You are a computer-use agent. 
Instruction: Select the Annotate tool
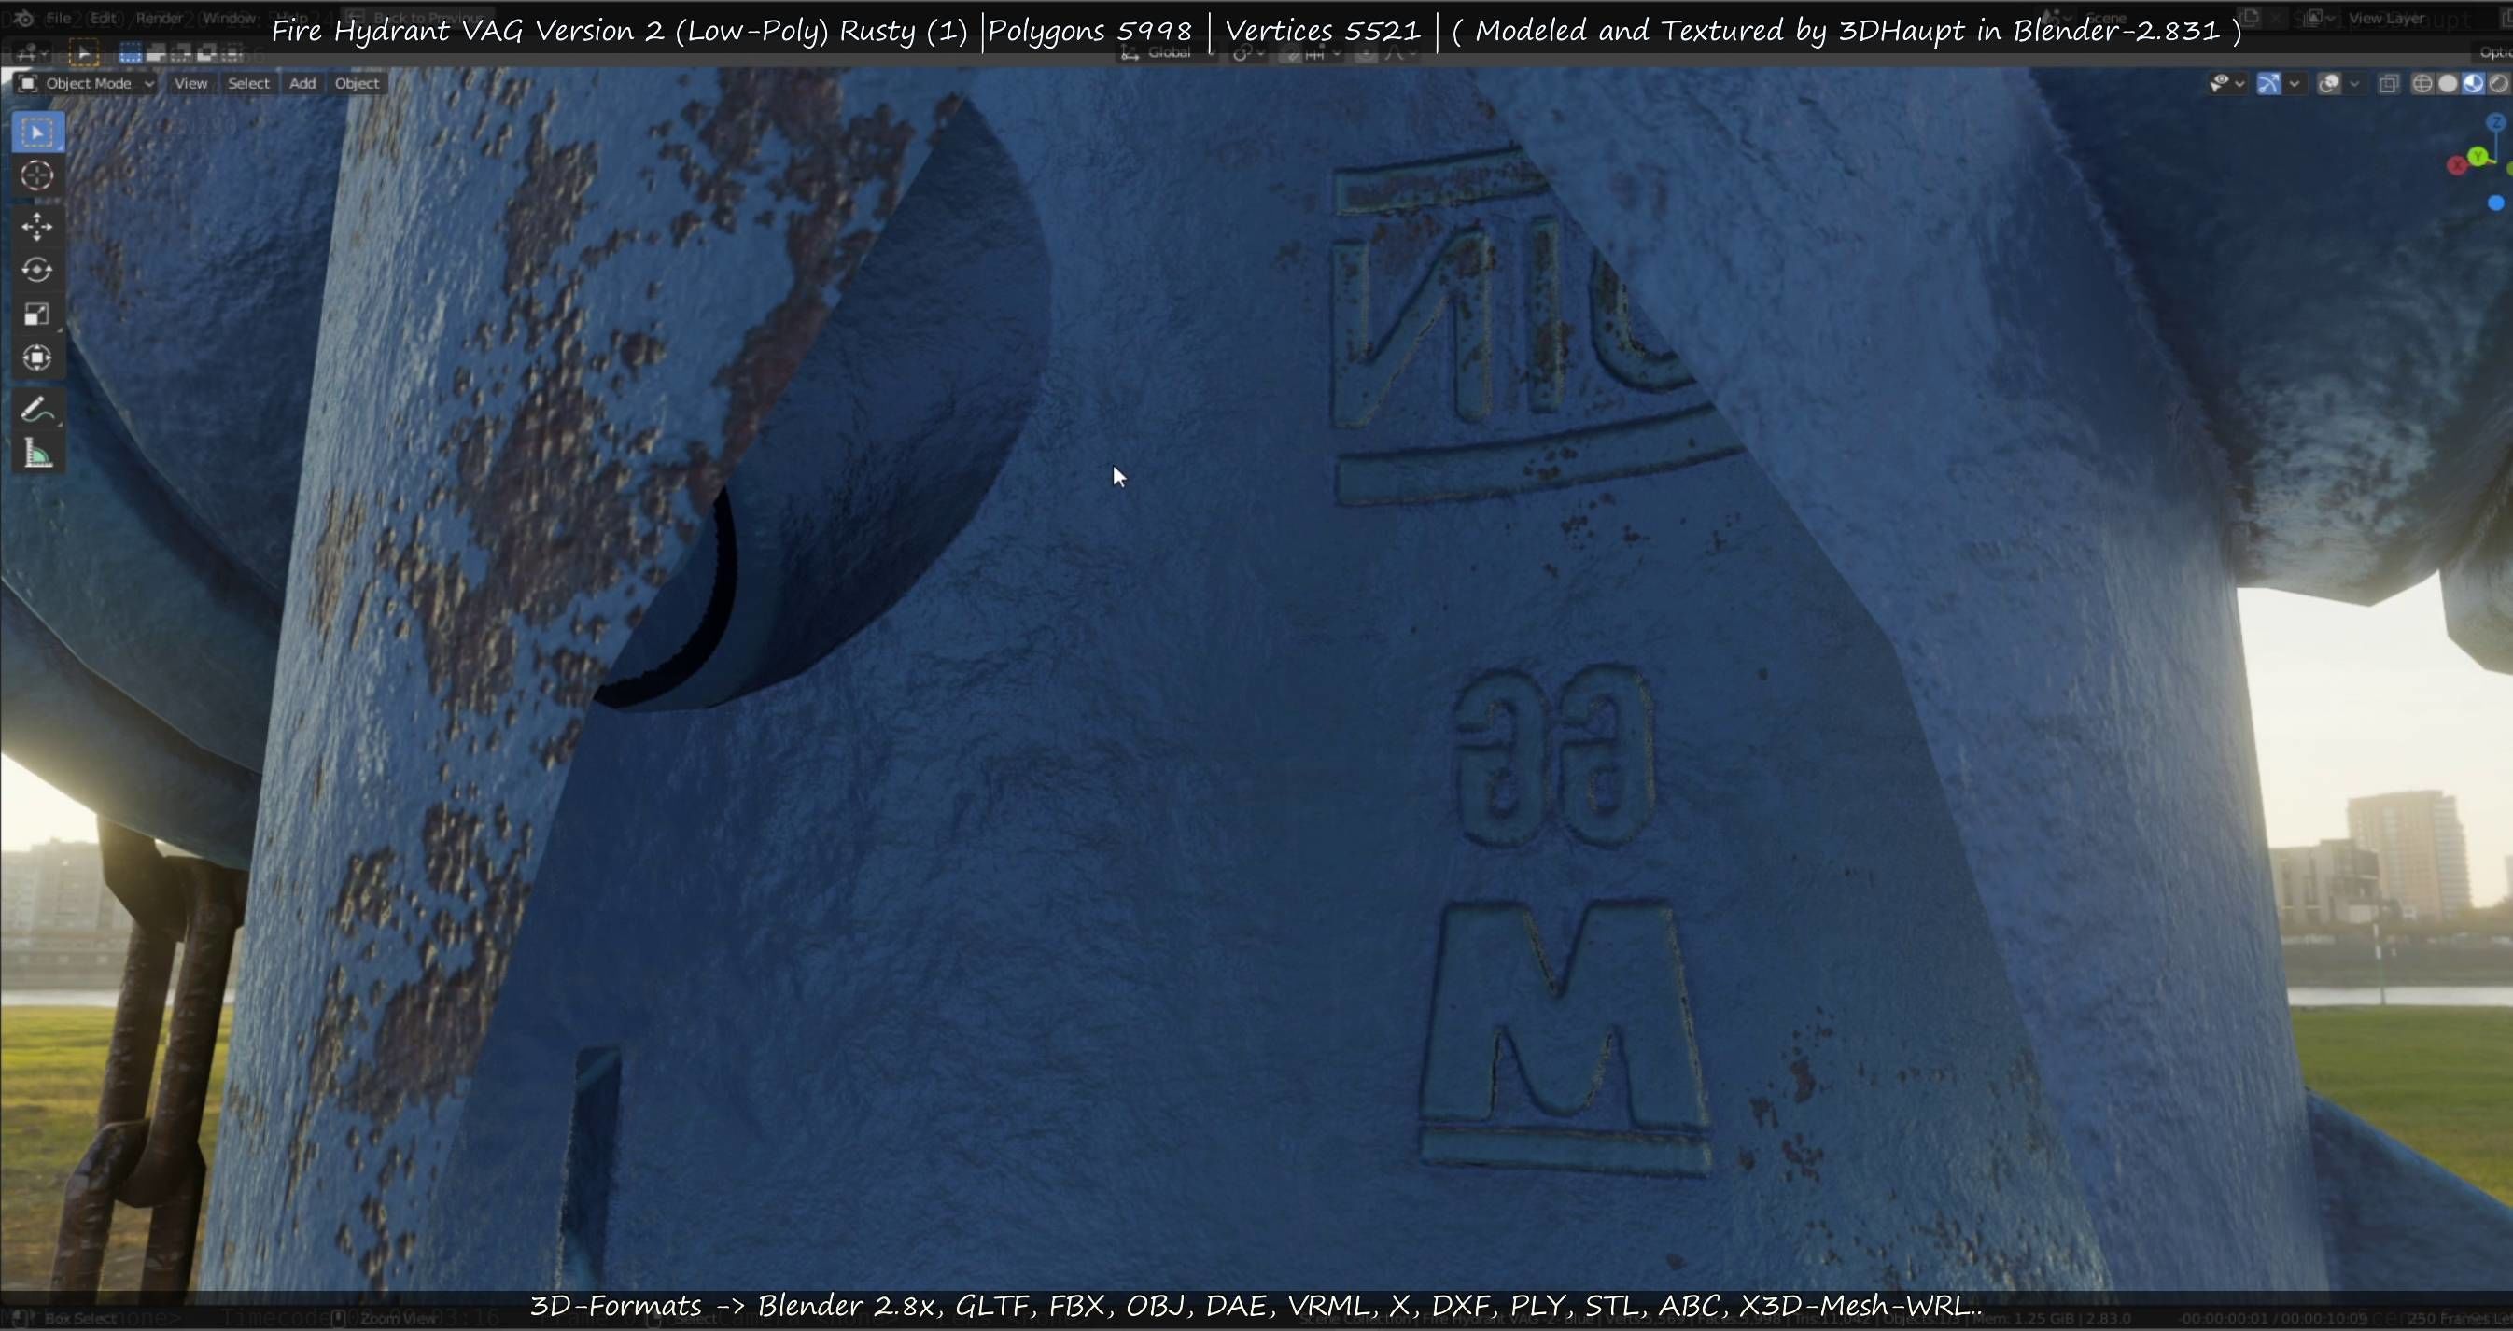(38, 410)
